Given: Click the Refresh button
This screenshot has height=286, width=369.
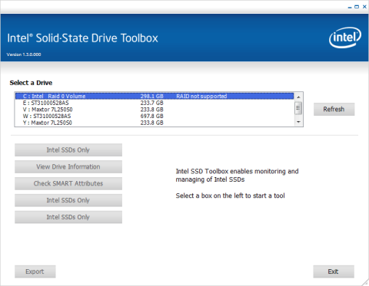Looking at the screenshot, I should tap(334, 109).
